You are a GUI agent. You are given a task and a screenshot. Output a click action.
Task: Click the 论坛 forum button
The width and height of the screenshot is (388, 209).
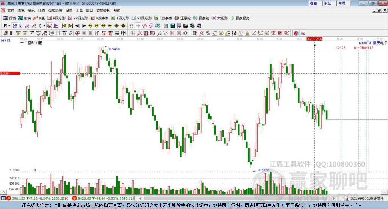click(329, 3)
